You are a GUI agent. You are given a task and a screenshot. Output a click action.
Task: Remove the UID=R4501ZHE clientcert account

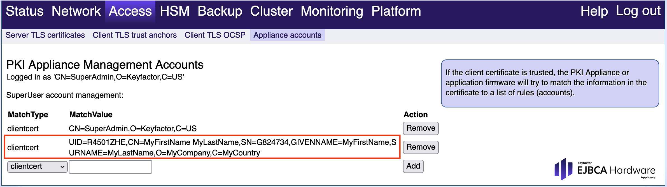point(421,147)
